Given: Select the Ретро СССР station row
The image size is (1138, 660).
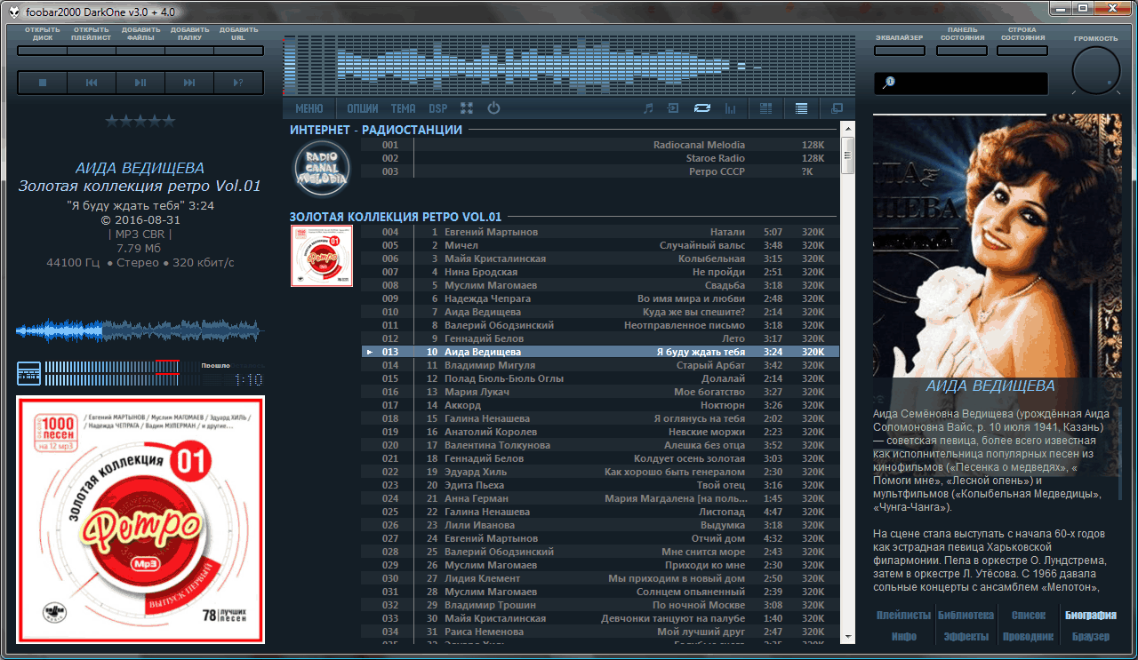Looking at the screenshot, I should [600, 171].
